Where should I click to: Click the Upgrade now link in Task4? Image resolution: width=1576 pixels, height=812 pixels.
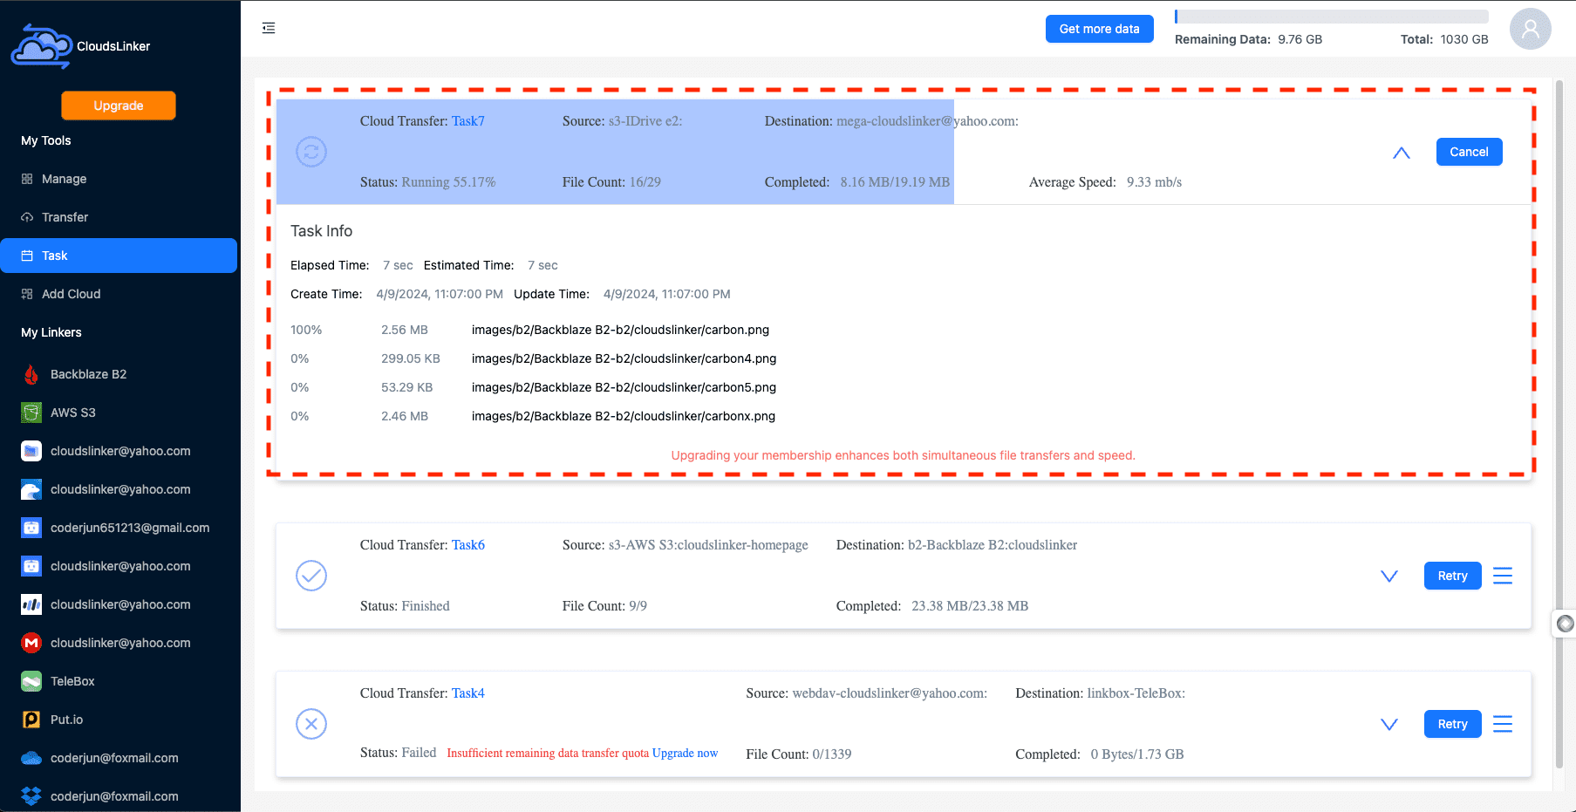(x=685, y=753)
